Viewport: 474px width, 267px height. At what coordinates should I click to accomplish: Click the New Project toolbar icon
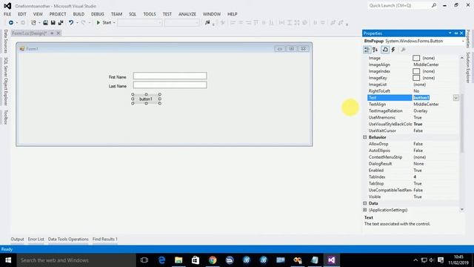(33, 23)
